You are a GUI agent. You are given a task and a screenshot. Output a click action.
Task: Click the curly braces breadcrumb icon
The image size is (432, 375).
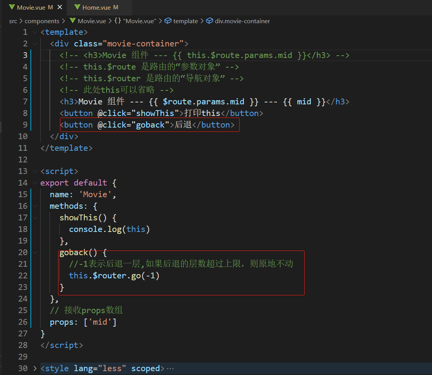[x=118, y=20]
